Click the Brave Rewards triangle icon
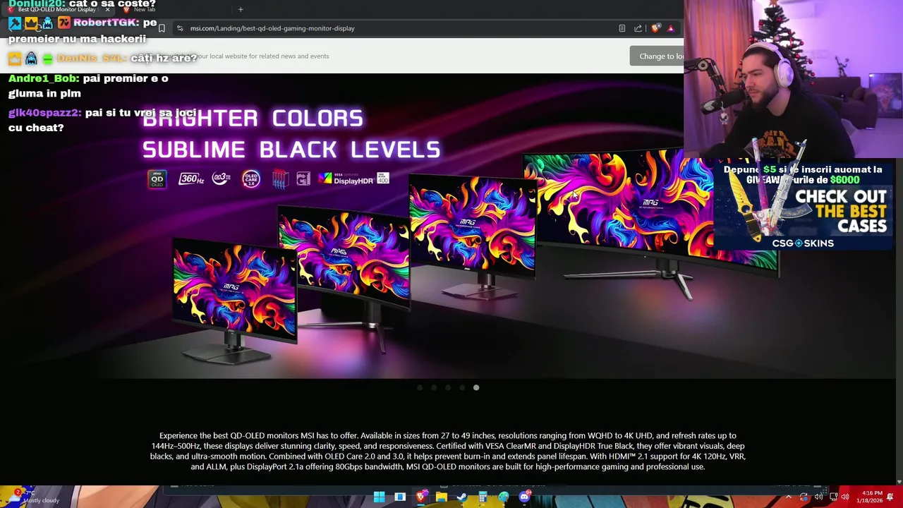The width and height of the screenshot is (903, 508). click(670, 28)
